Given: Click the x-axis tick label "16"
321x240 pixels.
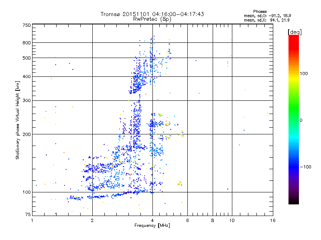Looking at the screenshot, I should [x=273, y=220].
